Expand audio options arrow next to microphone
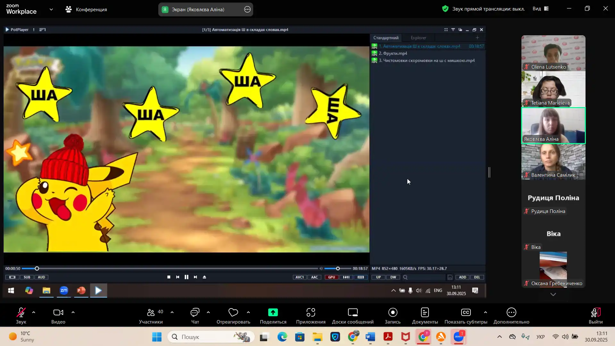This screenshot has width=615, height=346. point(34,312)
